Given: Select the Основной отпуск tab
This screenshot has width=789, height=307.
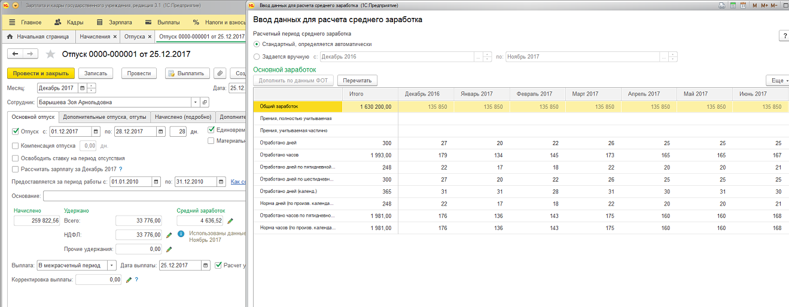Looking at the screenshot, I should [x=33, y=117].
